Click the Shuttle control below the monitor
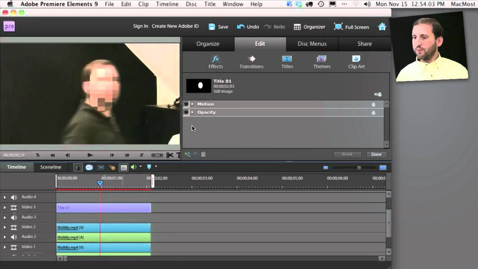Viewport: 478px width, 269px height. pos(157,155)
